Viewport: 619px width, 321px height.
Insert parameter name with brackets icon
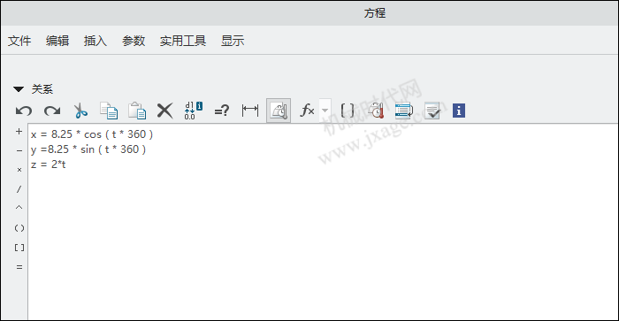(x=348, y=111)
